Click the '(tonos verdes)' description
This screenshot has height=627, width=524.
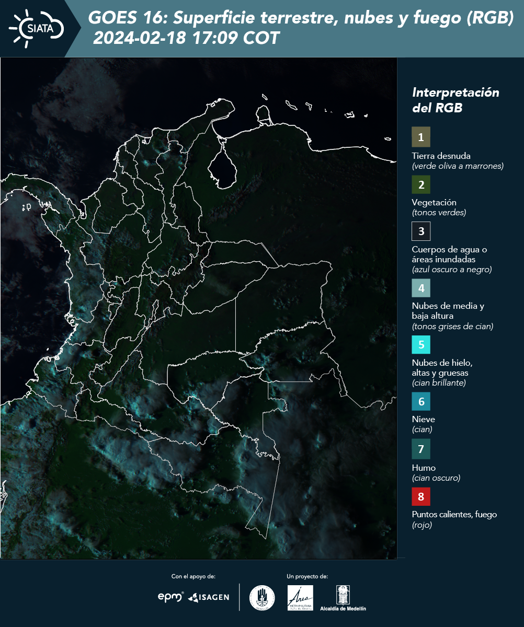pos(439,213)
